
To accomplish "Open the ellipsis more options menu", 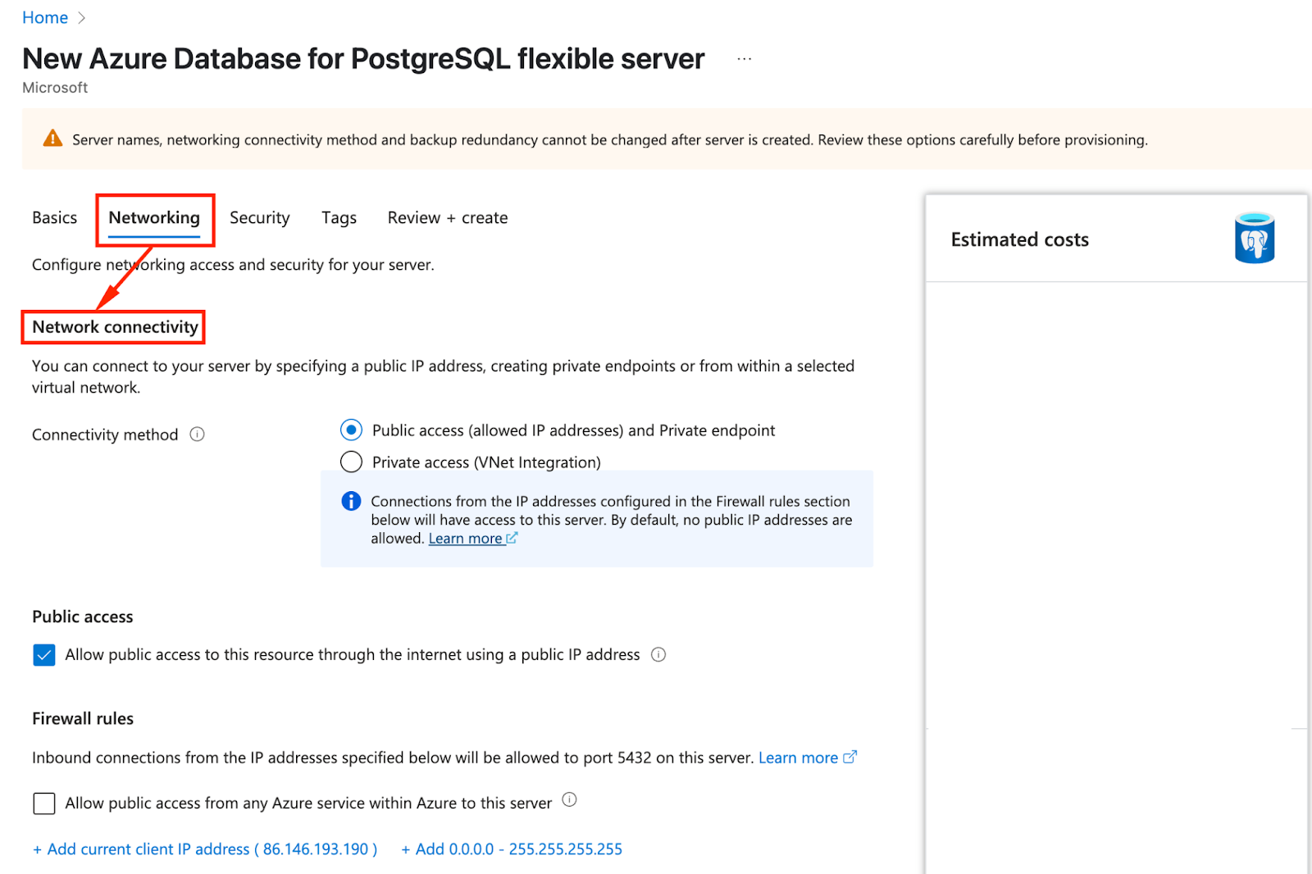I will [744, 59].
